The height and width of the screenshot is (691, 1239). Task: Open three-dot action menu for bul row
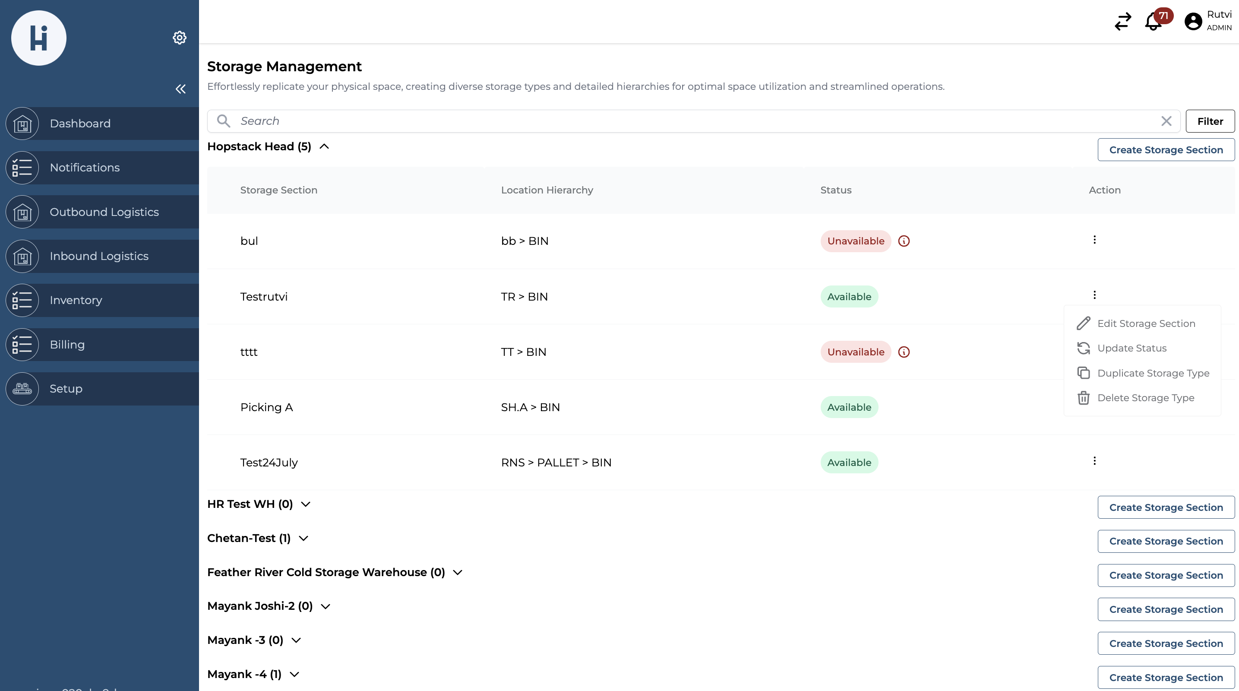pos(1094,240)
